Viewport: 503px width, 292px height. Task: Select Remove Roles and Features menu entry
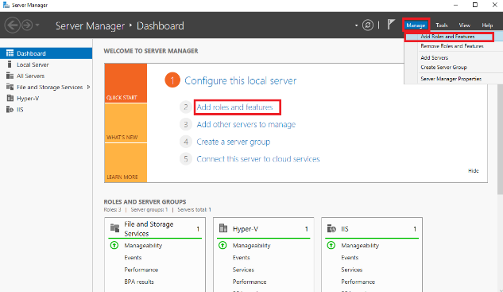(452, 46)
